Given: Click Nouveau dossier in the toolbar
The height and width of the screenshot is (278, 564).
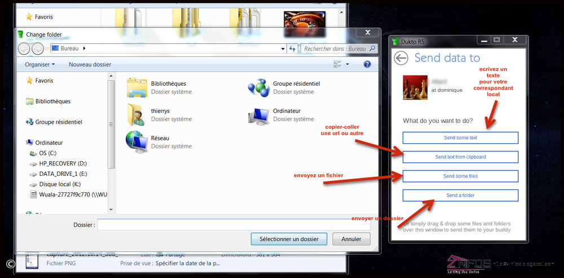Looking at the screenshot, I should pyautogui.click(x=90, y=64).
